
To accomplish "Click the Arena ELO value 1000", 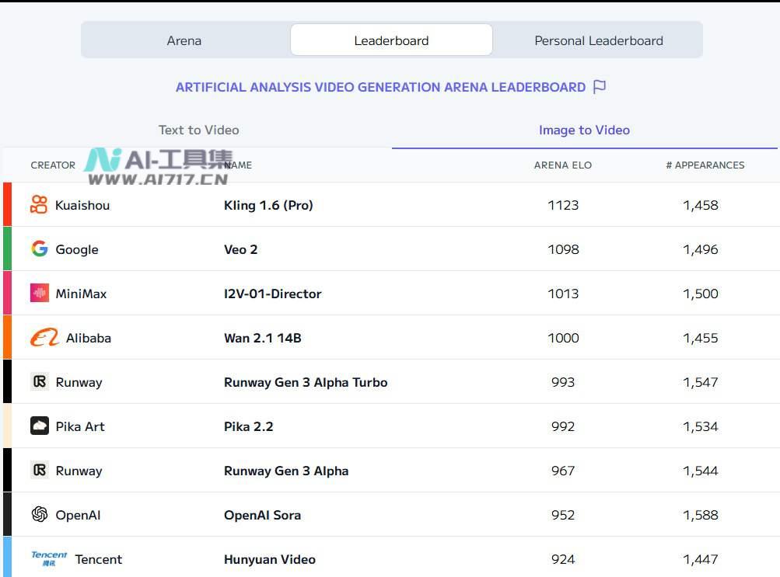I will [563, 338].
